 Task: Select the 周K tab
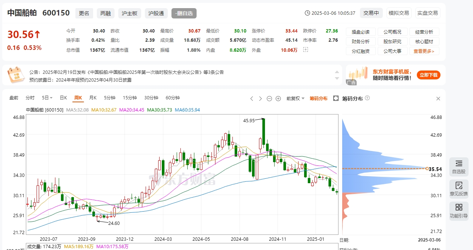[78, 98]
